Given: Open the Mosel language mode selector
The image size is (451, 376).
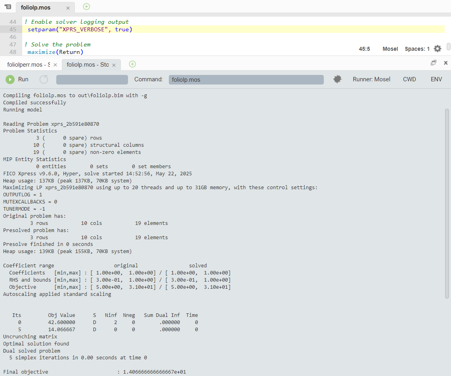Looking at the screenshot, I should pos(390,49).
